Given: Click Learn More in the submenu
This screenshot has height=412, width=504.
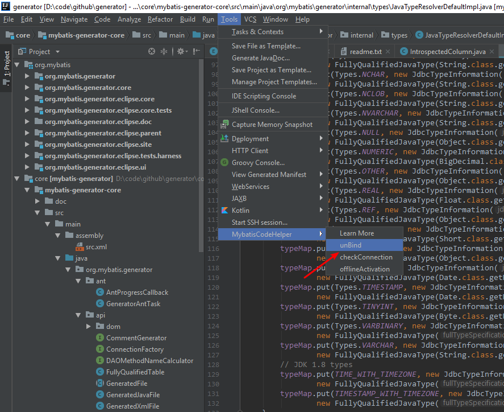Looking at the screenshot, I should [x=364, y=233].
